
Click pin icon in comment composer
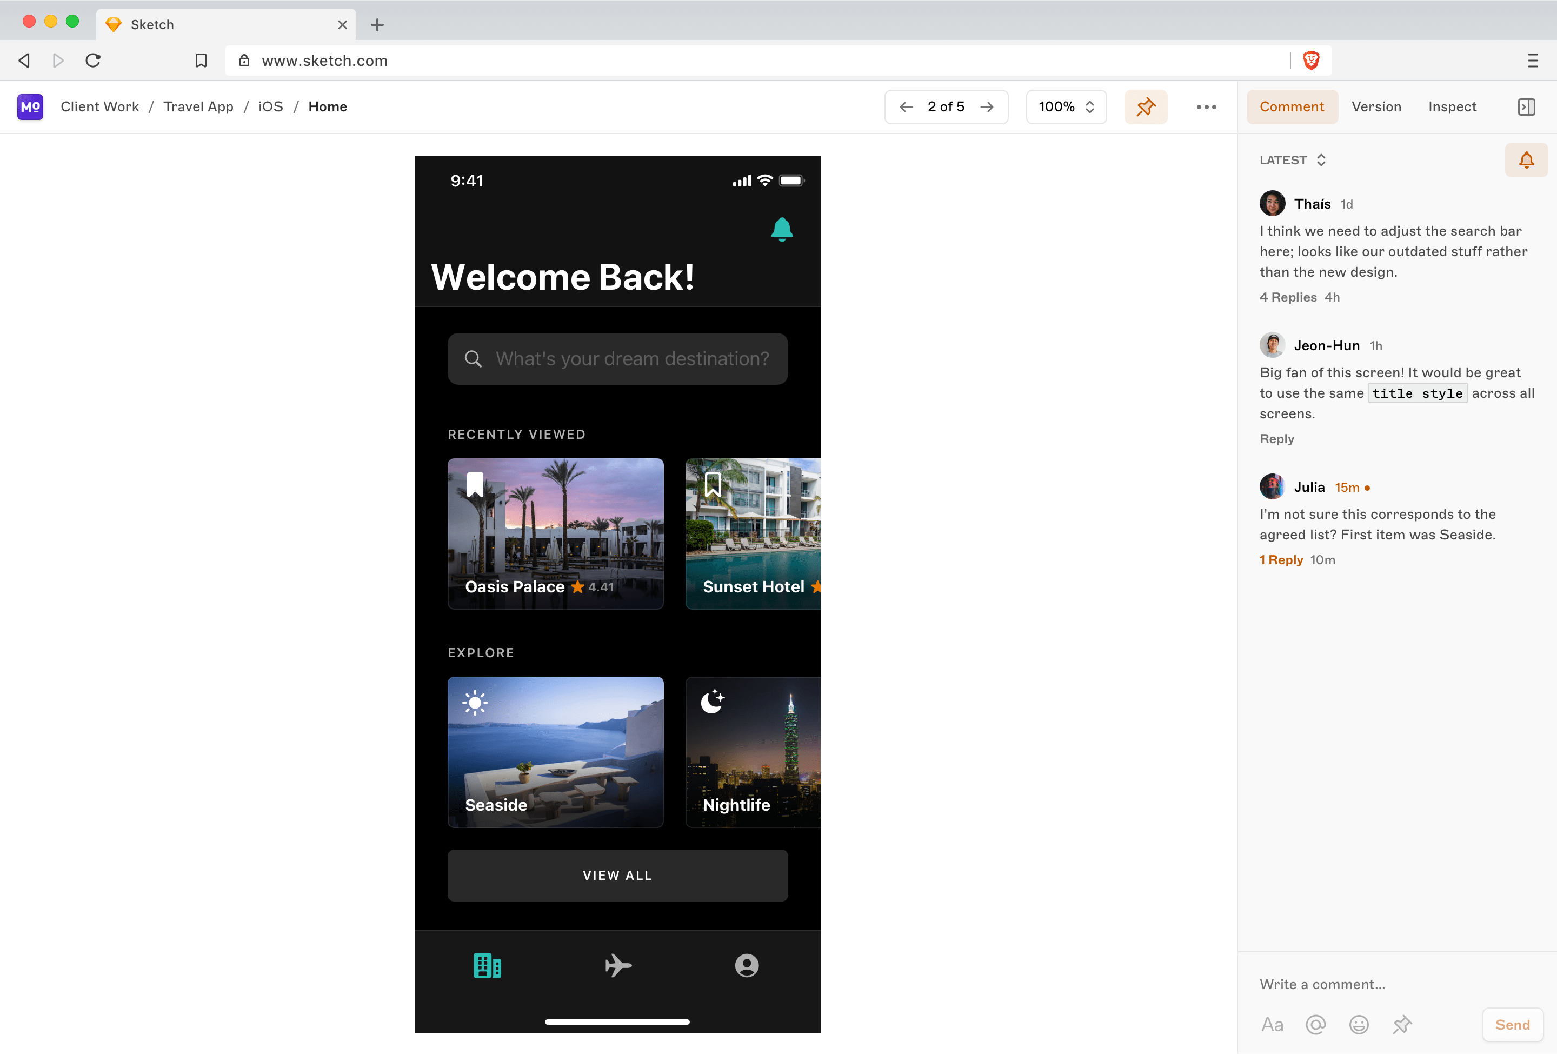click(1401, 1025)
